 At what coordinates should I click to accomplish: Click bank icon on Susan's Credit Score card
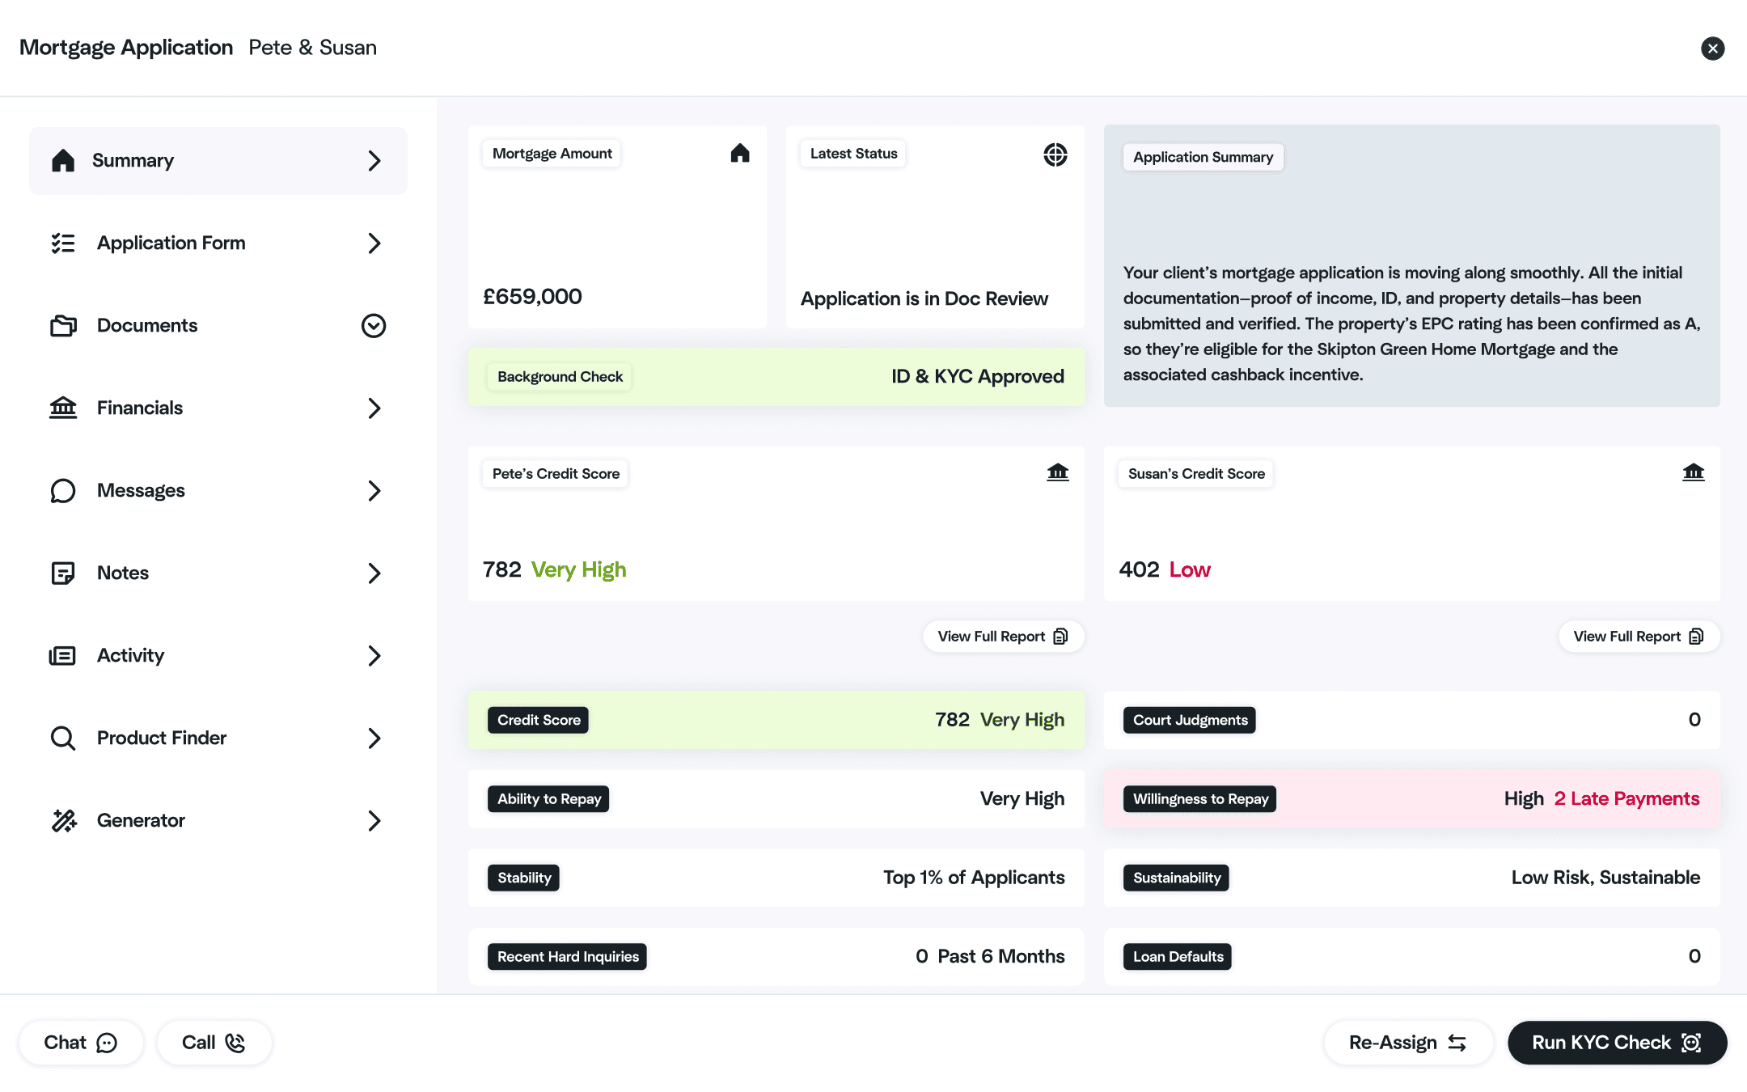(1693, 472)
